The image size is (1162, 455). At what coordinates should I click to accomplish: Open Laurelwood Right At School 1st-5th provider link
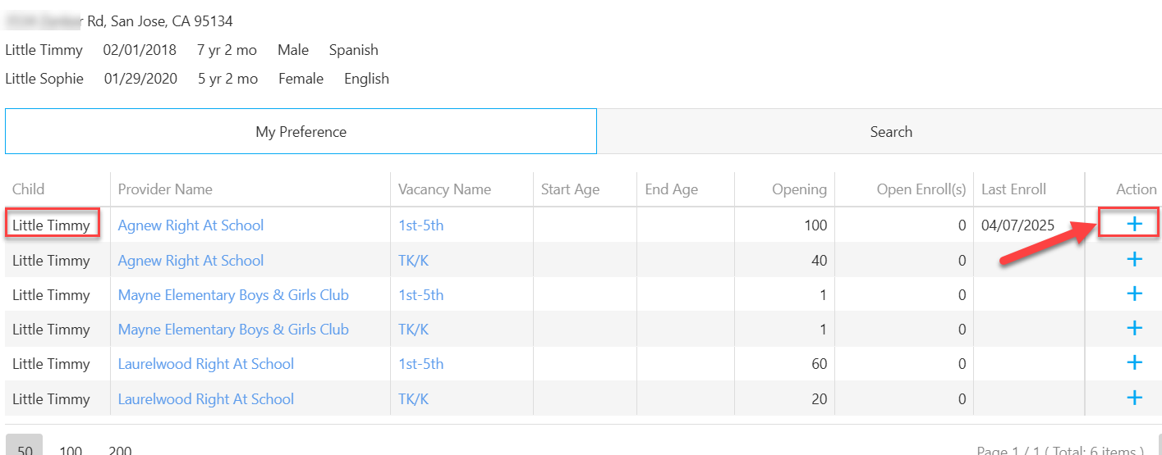[x=205, y=364]
